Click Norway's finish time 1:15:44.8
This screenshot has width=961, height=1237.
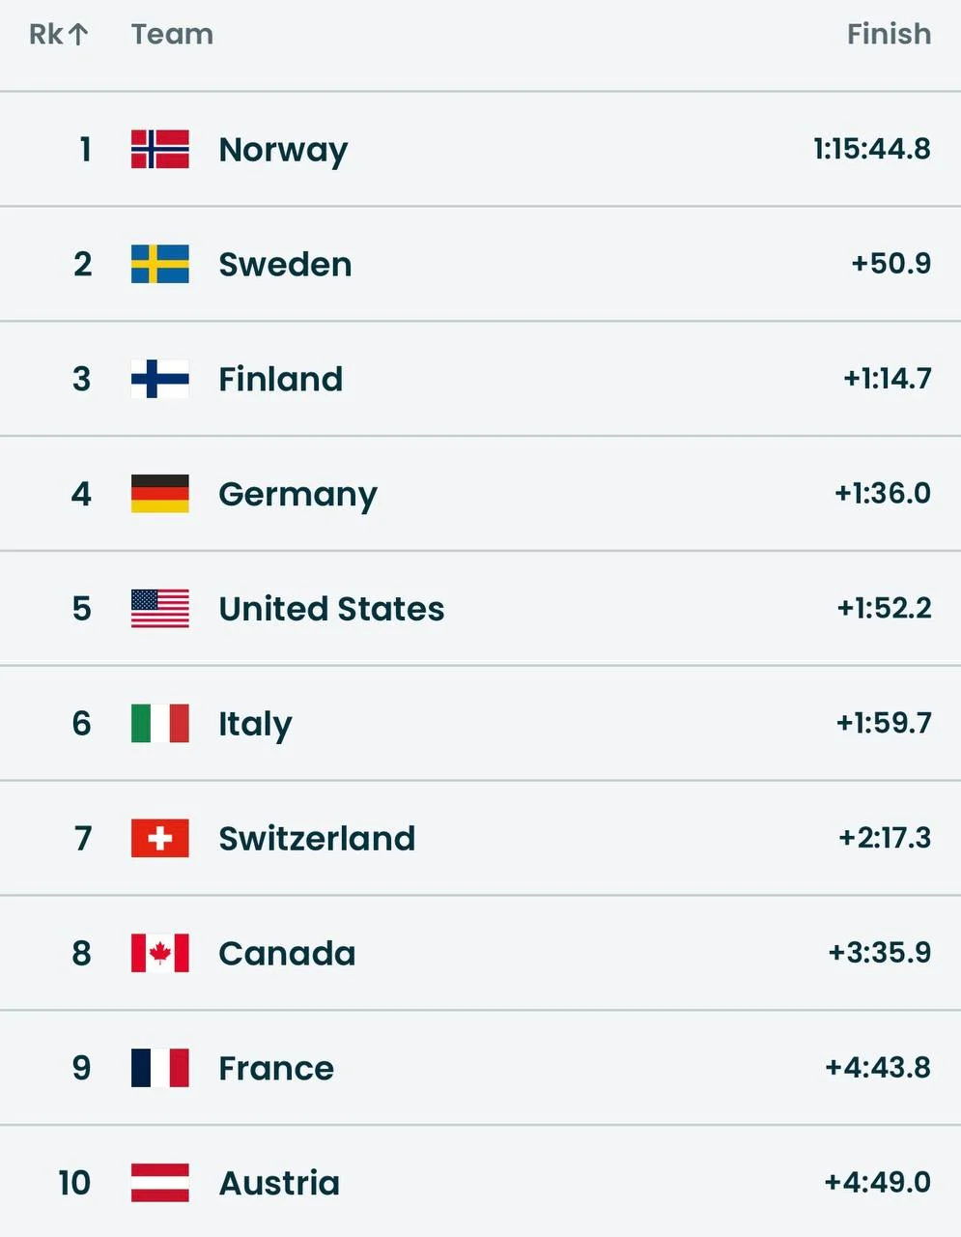[871, 149]
